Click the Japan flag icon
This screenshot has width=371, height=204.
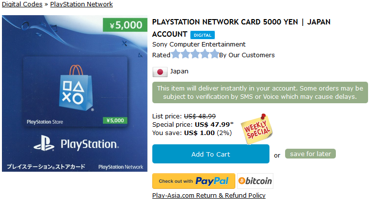pyautogui.click(x=160, y=71)
